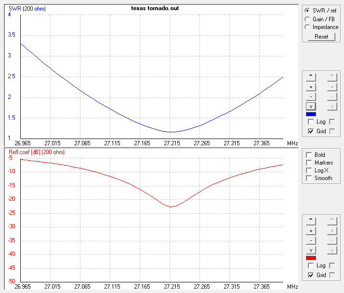
Task: Click the red Refl coef color swatch
Action: [311, 258]
